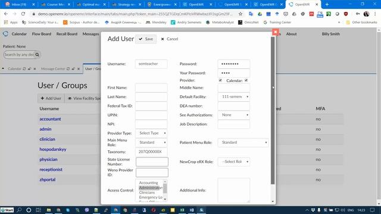
Task: Click the Your Password field
Action: (234, 73)
